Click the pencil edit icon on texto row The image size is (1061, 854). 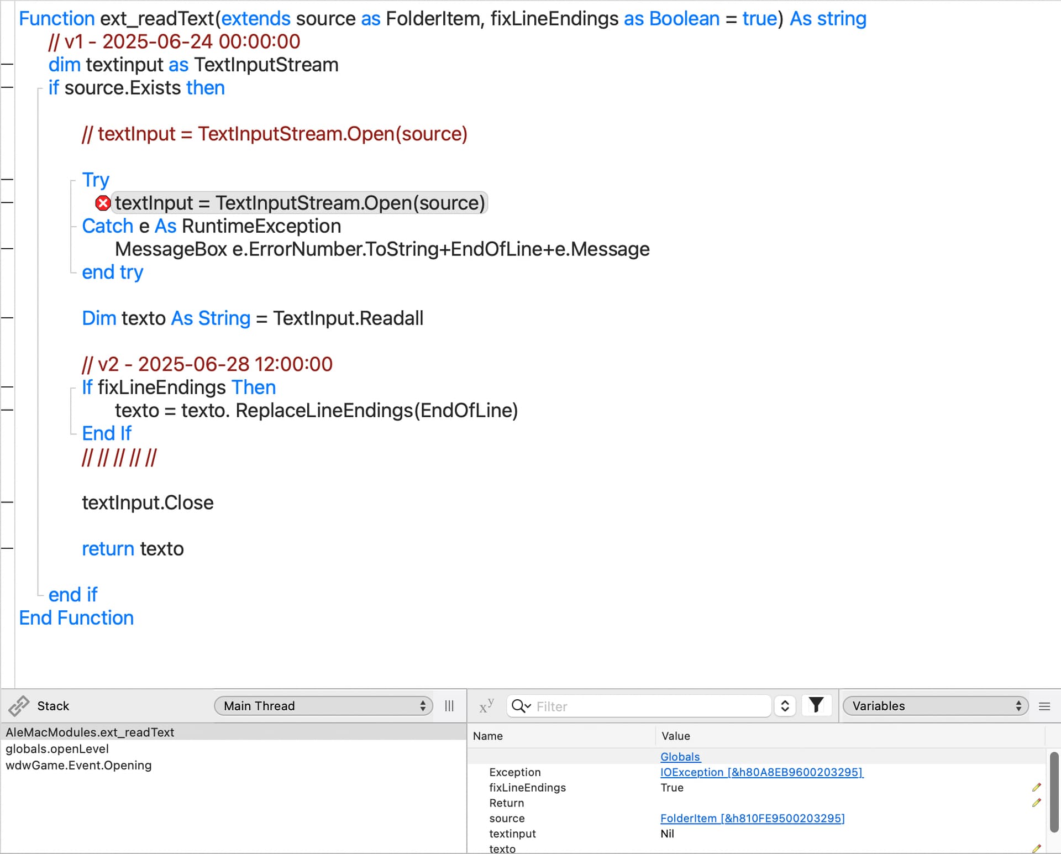1037,848
